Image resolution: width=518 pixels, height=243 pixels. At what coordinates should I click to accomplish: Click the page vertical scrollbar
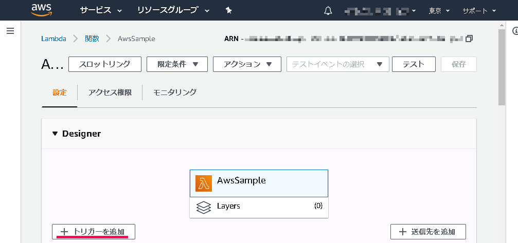click(502, 67)
